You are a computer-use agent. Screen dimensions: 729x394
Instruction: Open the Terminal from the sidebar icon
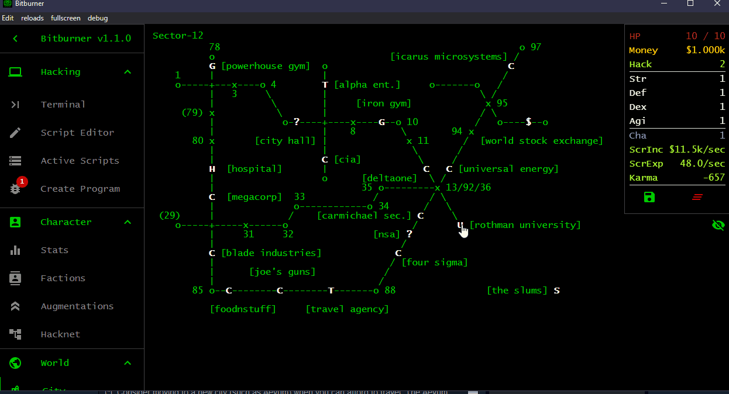[15, 104]
